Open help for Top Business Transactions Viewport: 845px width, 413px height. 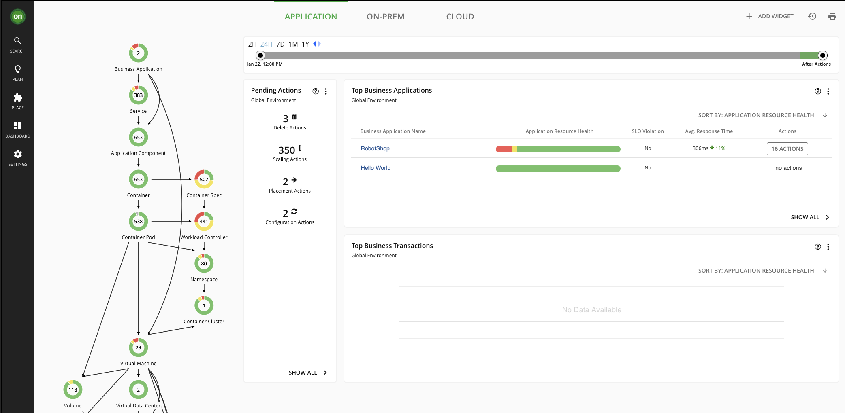(818, 247)
